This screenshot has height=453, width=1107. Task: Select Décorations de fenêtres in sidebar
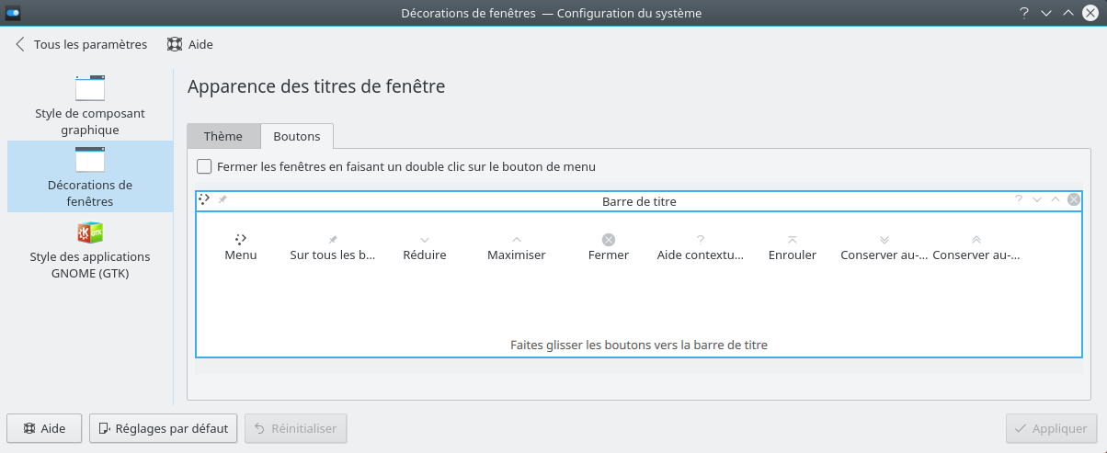click(90, 177)
